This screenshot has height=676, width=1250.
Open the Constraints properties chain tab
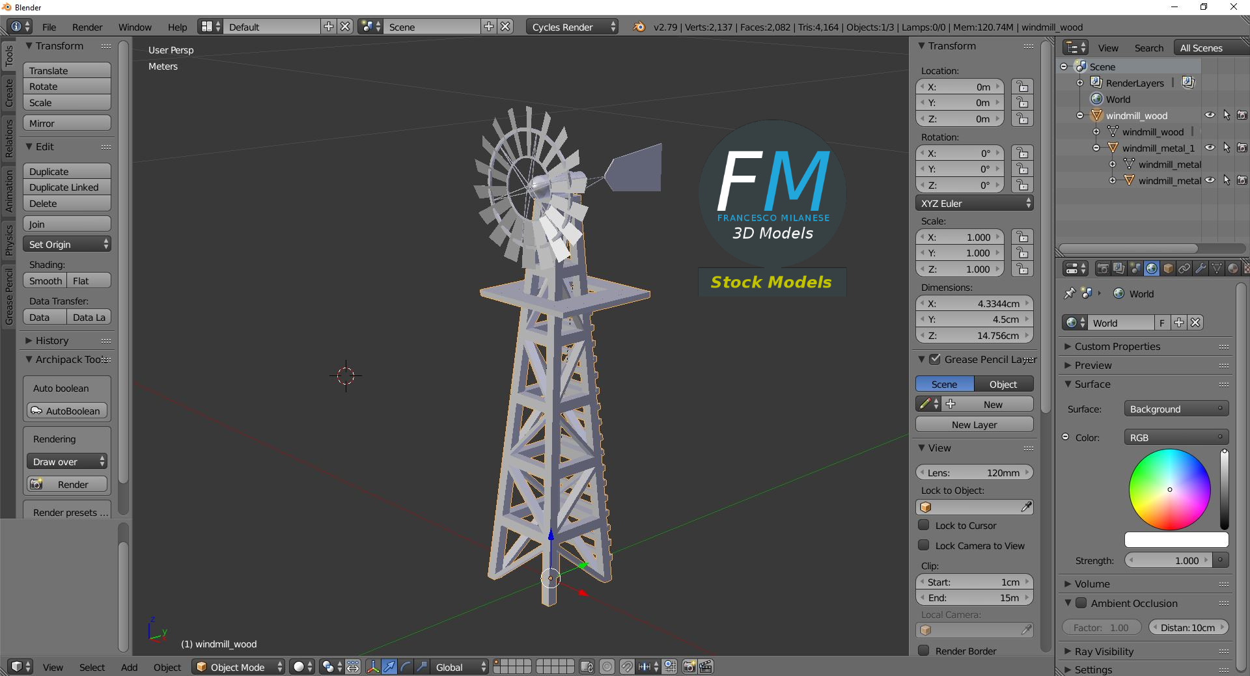click(1184, 269)
